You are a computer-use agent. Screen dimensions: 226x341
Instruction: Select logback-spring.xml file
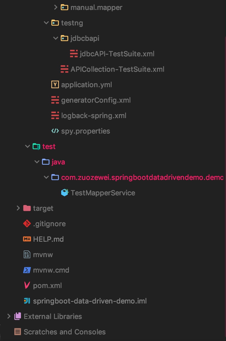94,116
